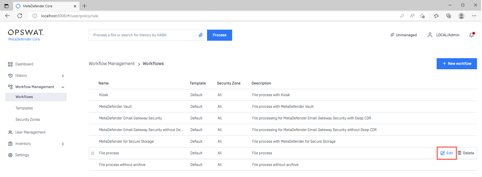Click the Inventory label in the sidebar
This screenshot has width=482, height=177.
pos(23,144)
